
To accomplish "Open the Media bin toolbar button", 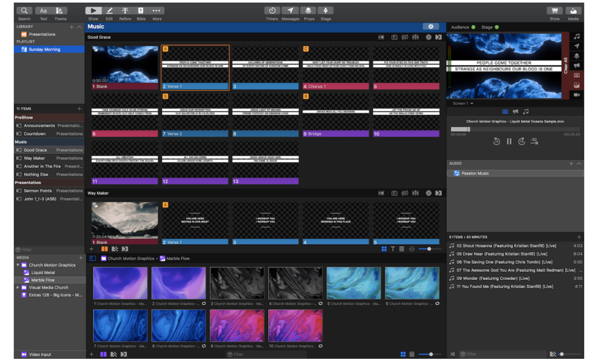I will tap(573, 11).
